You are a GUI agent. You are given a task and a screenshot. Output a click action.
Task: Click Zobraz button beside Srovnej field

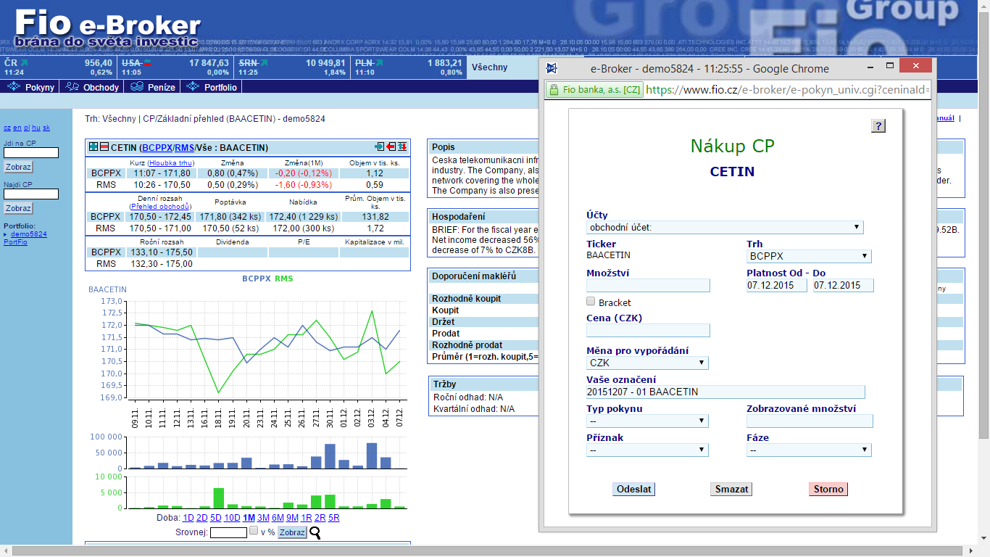pyautogui.click(x=292, y=532)
